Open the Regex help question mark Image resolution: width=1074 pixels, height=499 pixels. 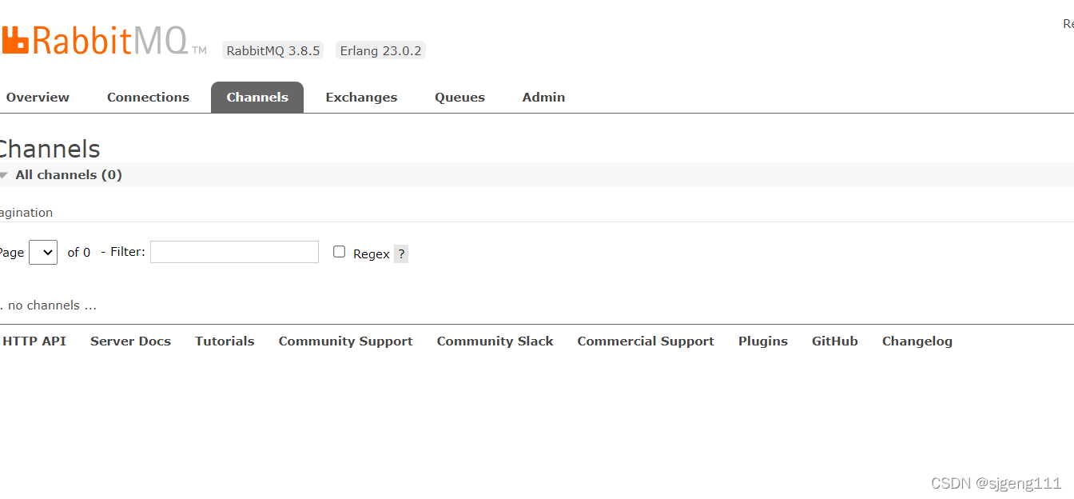click(x=401, y=254)
